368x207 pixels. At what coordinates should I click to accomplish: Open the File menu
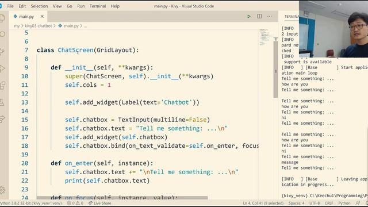click(x=10, y=6)
